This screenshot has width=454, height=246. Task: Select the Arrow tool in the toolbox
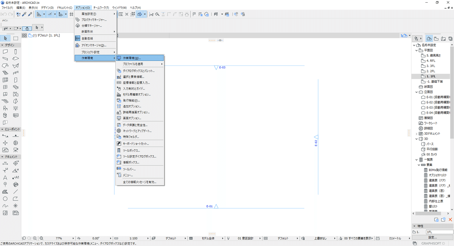click(5, 38)
